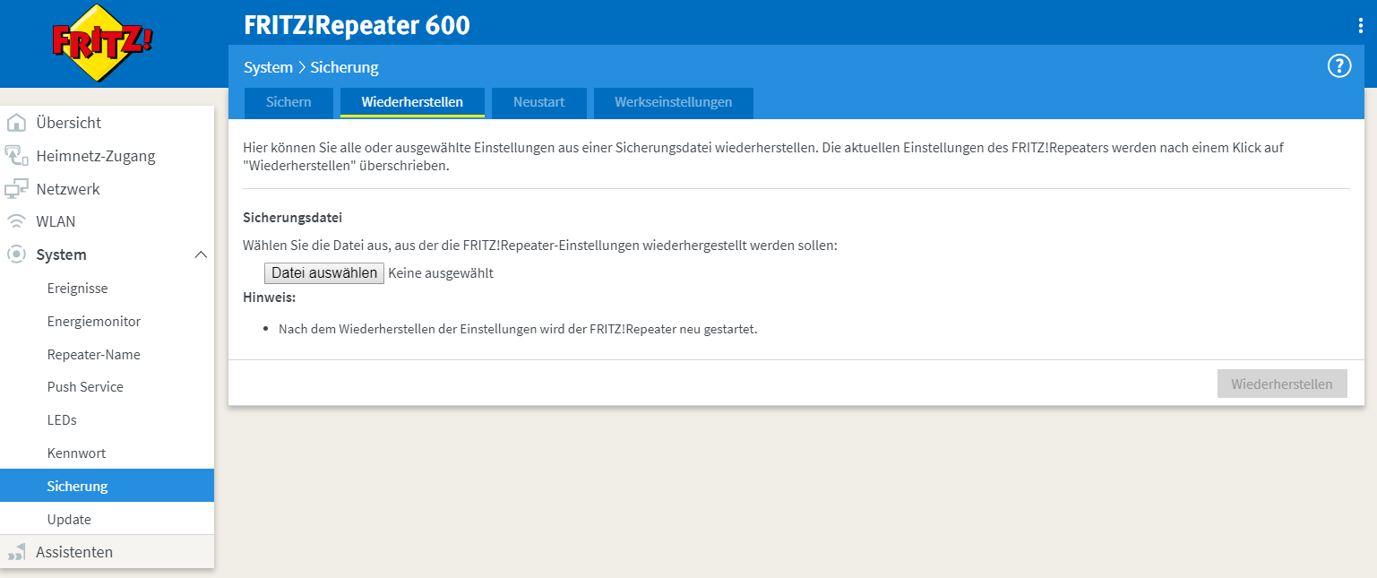1377x578 pixels.
Task: Click the Heimnetz-Zugang icon
Action: [x=16, y=156]
